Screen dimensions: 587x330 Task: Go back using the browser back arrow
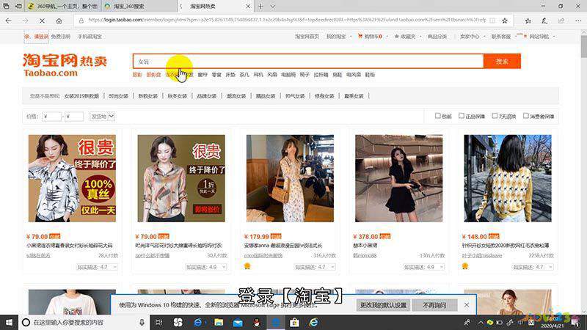[9, 21]
